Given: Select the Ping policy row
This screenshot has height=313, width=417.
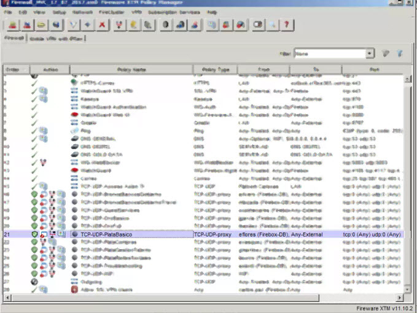Looking at the screenshot, I should point(203,131).
